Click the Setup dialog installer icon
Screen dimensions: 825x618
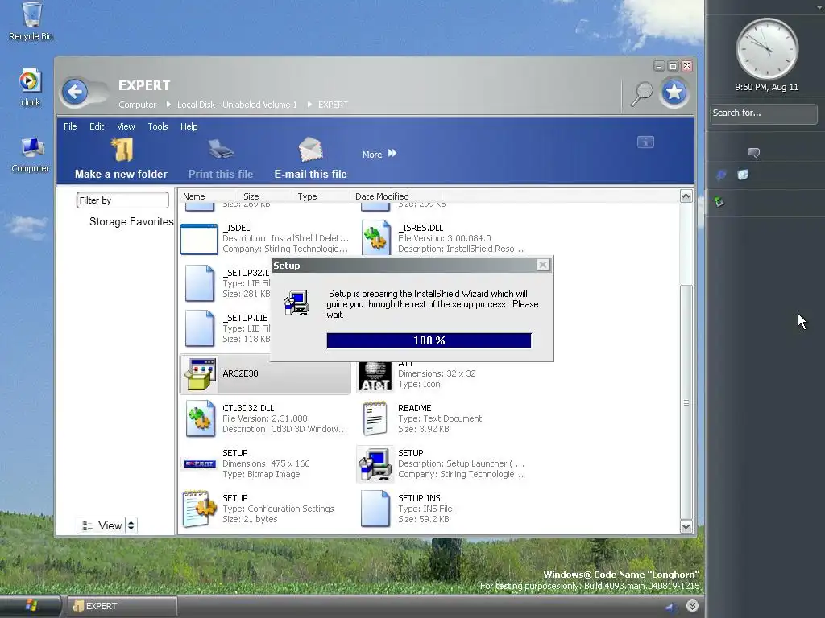click(296, 303)
